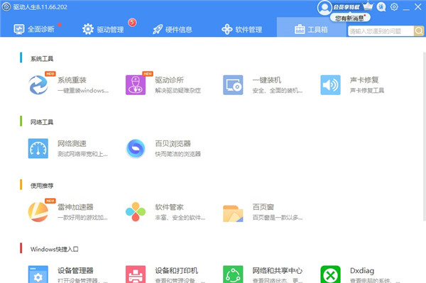Viewport: 426px width, 283px height.
Task: Open 网络和共享中心 network sharing icon
Action: click(x=233, y=274)
